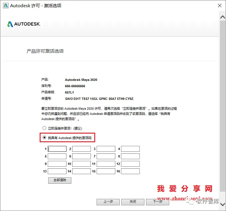
Task: Click the 关闭 close button
Action: coord(133,202)
